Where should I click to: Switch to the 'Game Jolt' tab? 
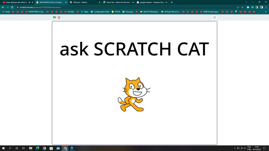119,2
